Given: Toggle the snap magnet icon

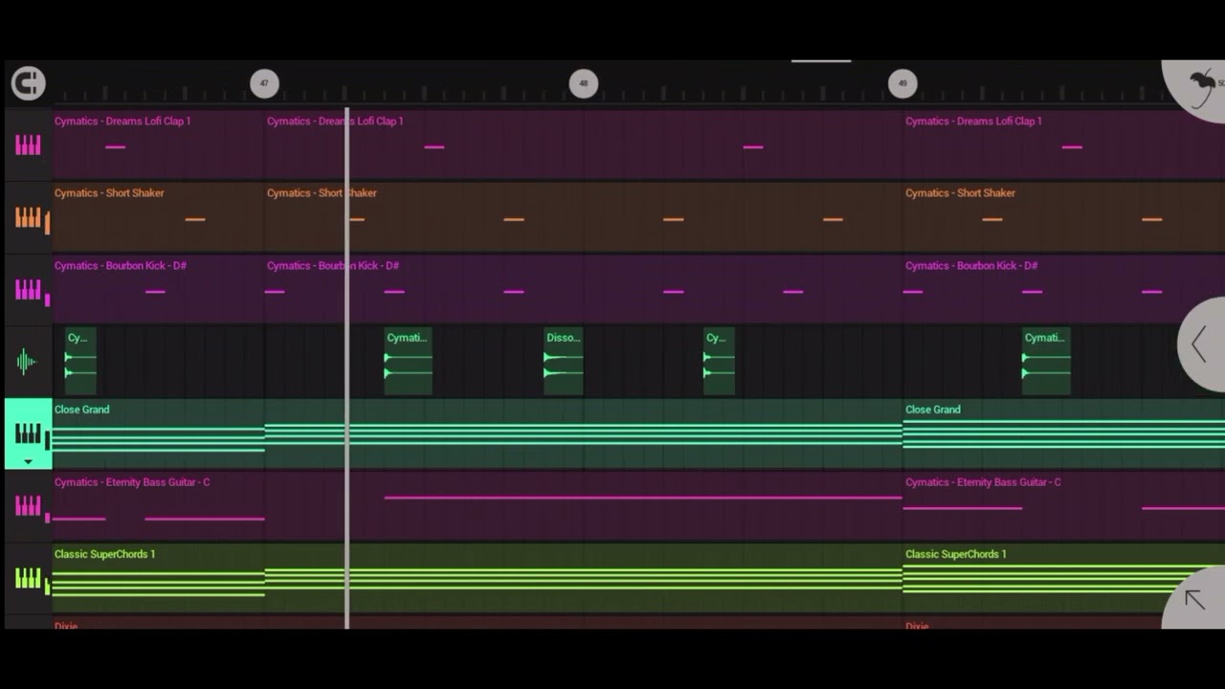Looking at the screenshot, I should 28,83.
